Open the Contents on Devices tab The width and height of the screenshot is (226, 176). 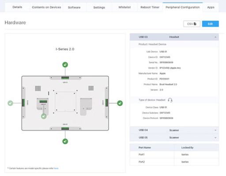[46, 7]
